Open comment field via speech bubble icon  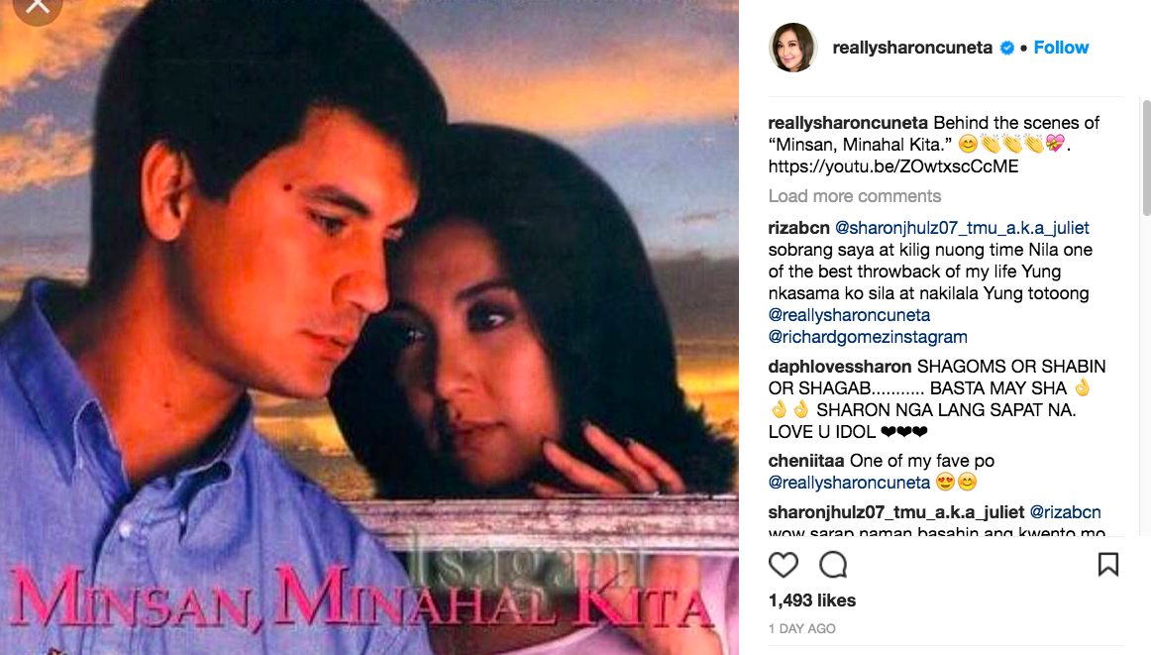tap(833, 565)
